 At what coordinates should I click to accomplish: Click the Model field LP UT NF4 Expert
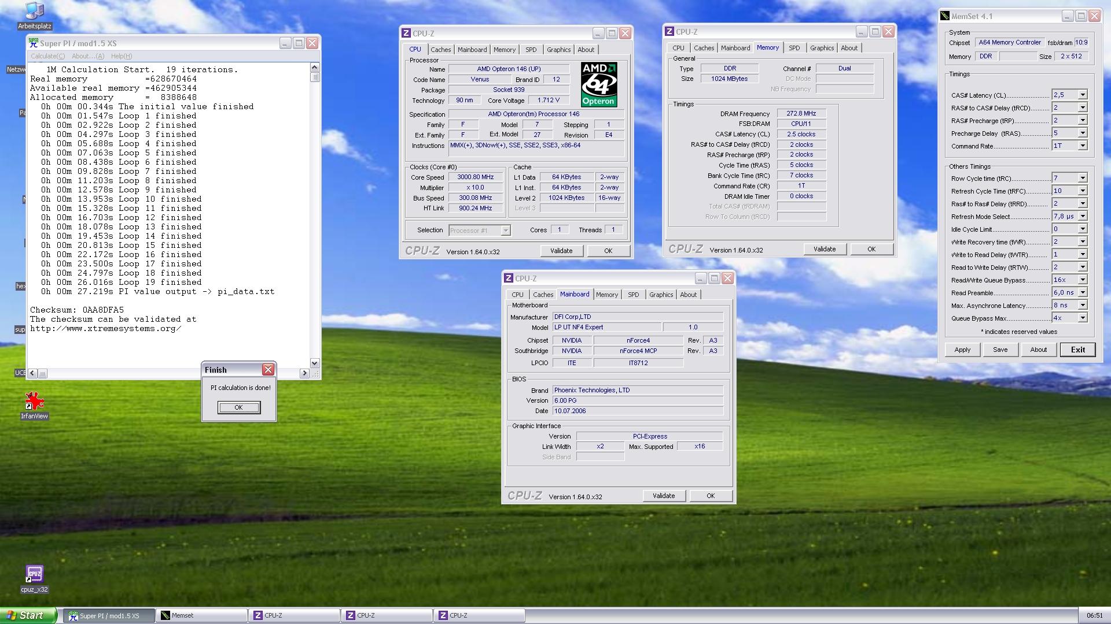click(x=606, y=327)
